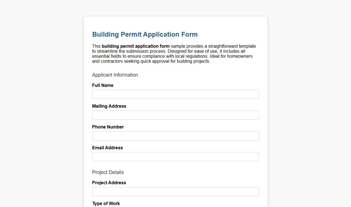
Task: Click the Mailing Address input field
Action: pos(175,115)
